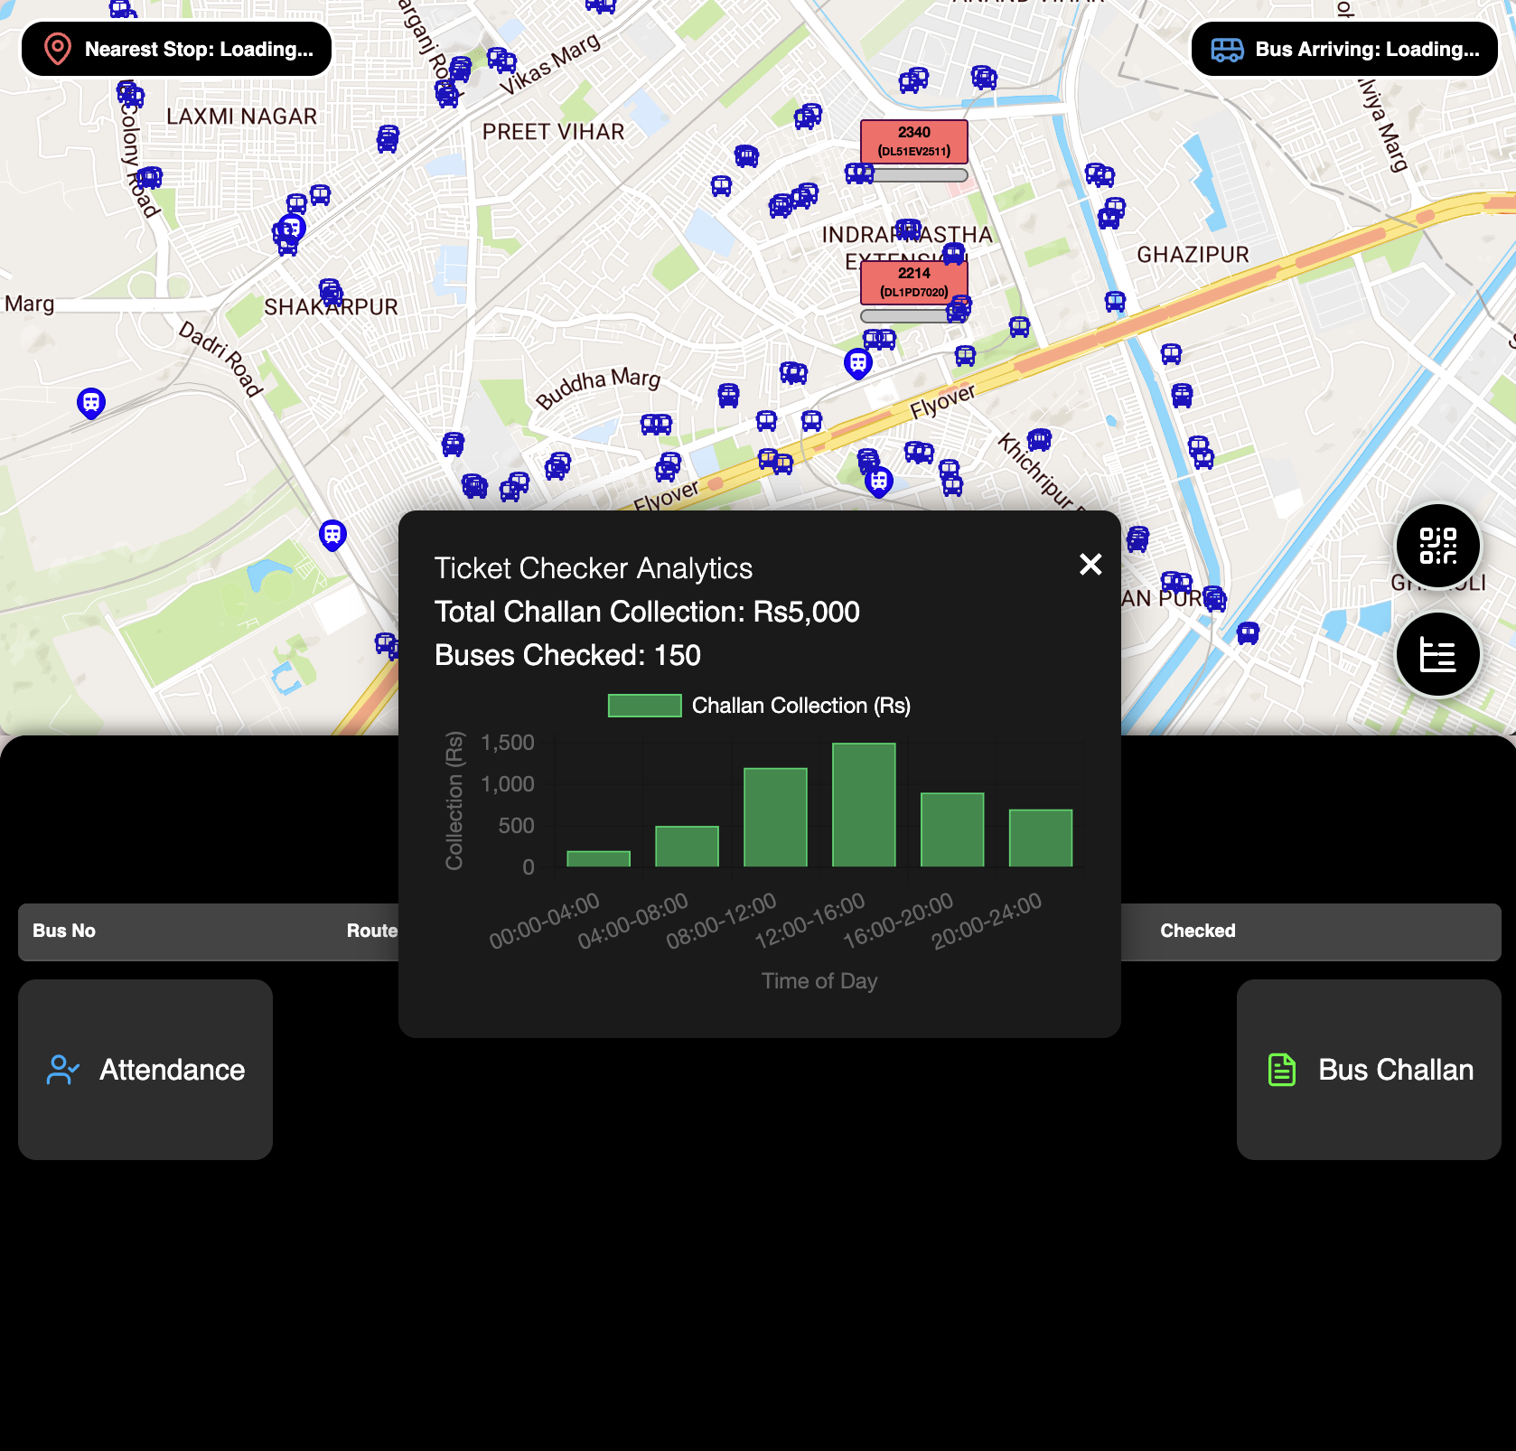Click the green Bus Challan document icon
The width and height of the screenshot is (1516, 1451).
pos(1280,1071)
